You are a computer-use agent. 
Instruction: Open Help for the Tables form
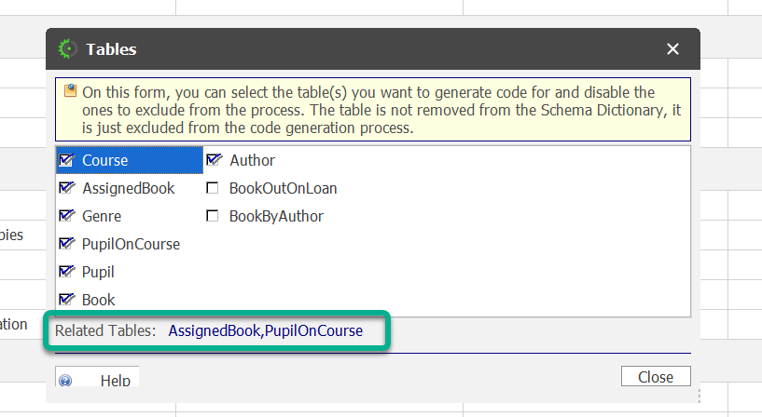(x=115, y=381)
